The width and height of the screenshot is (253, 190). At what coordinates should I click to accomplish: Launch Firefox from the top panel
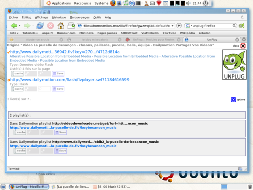coord(113,3)
